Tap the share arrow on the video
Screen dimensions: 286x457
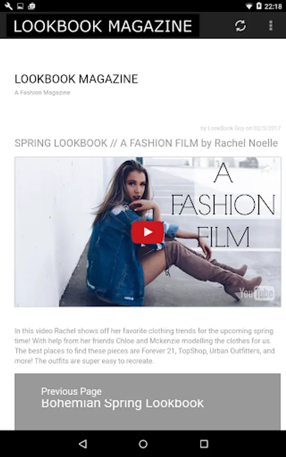(x=267, y=168)
